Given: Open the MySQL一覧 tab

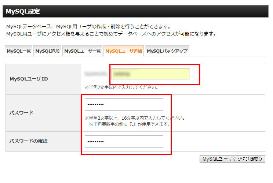Looking at the screenshot, I should click(x=19, y=51).
